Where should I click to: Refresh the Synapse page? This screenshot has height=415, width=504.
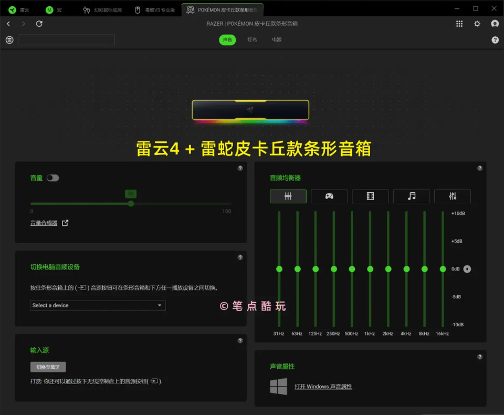tap(39, 24)
